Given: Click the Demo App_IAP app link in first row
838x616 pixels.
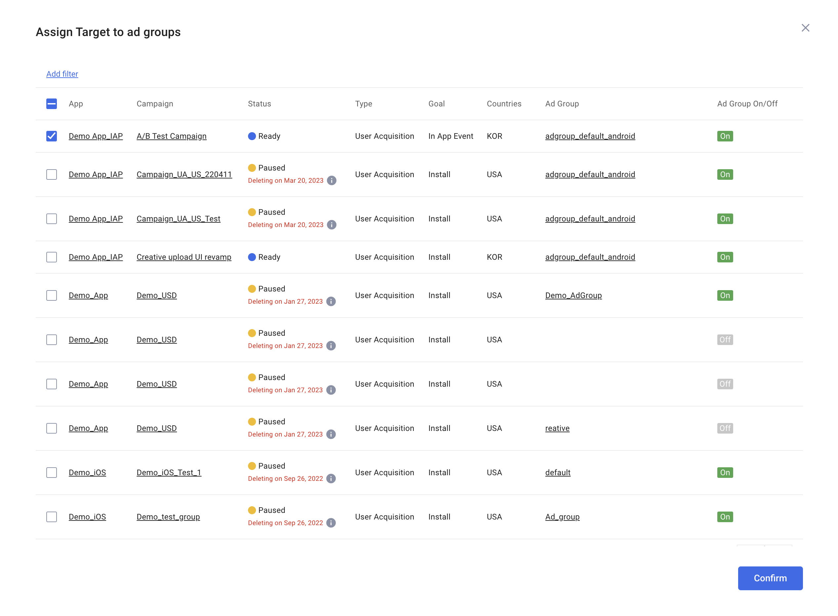Looking at the screenshot, I should [96, 136].
